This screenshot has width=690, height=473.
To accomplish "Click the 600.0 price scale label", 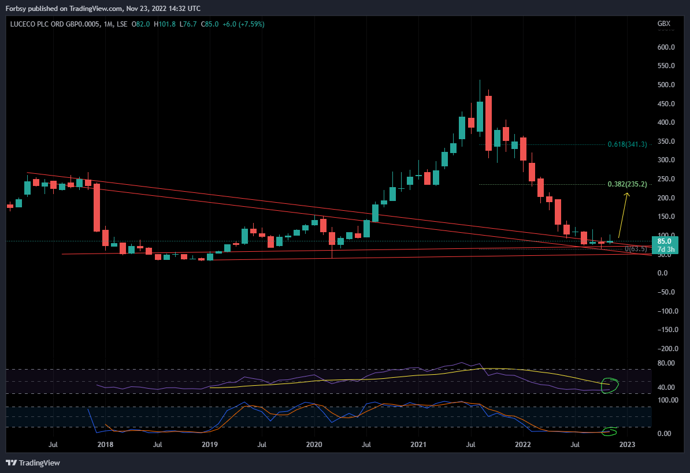I will click(666, 47).
